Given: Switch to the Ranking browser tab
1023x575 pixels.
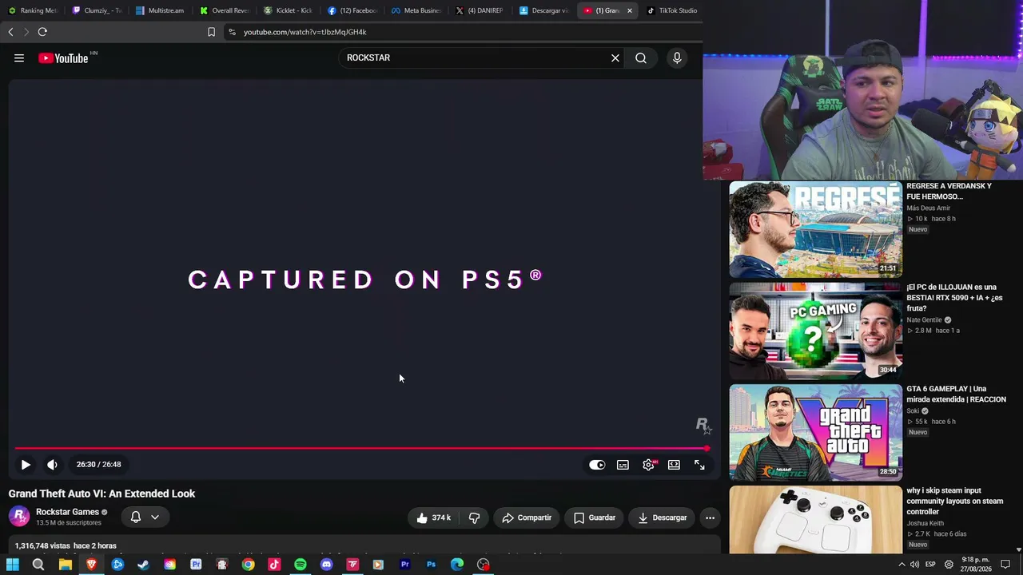Looking at the screenshot, I should point(33,10).
